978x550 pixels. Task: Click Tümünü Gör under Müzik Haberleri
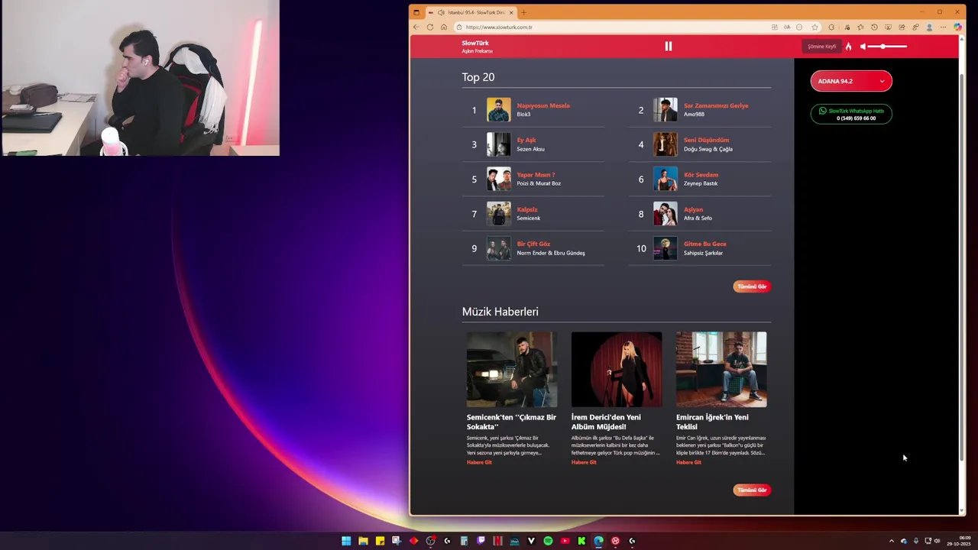[x=752, y=490]
